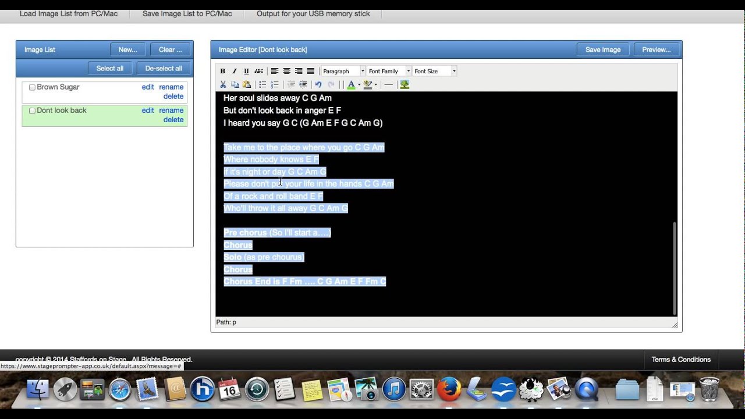This screenshot has height=419, width=745.
Task: Open Trash in the dock
Action: pos(709,389)
